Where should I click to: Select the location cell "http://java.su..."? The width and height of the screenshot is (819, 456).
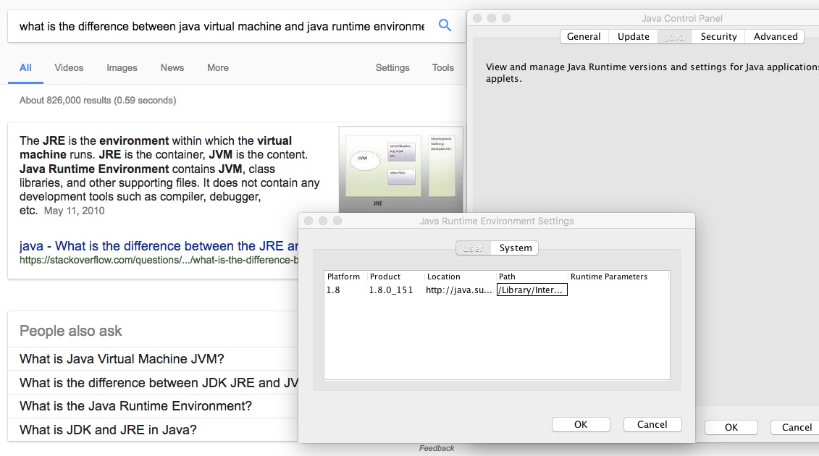(x=460, y=290)
